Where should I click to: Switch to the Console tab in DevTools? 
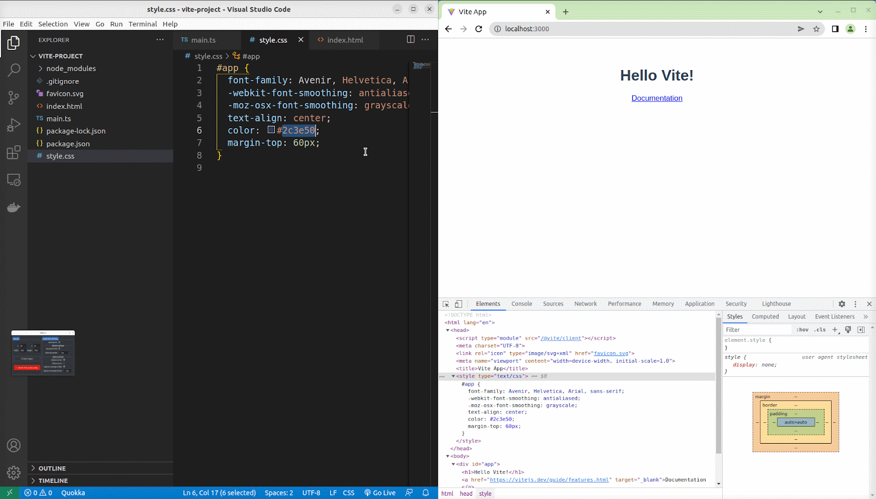pyautogui.click(x=522, y=304)
